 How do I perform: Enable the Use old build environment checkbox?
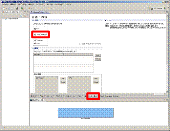click(x=80, y=44)
